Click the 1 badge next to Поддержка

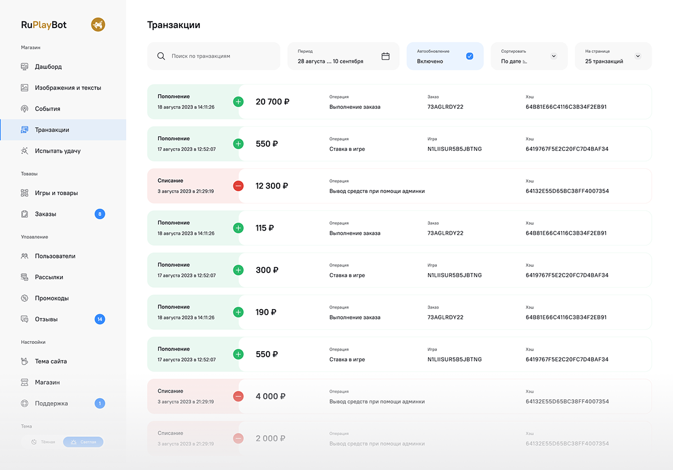[x=100, y=403]
